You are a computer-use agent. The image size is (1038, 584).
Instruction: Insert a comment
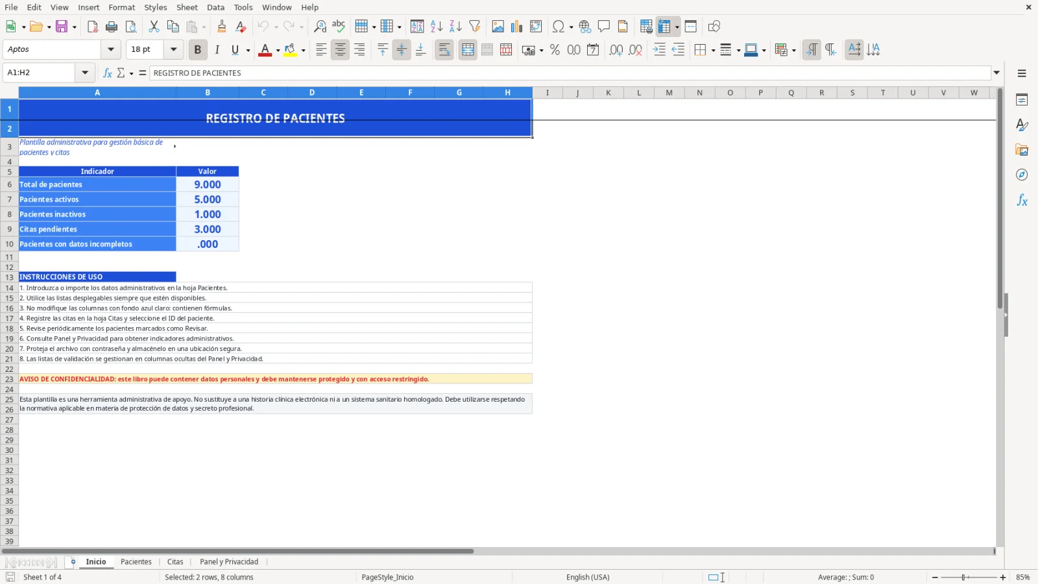[x=604, y=27]
